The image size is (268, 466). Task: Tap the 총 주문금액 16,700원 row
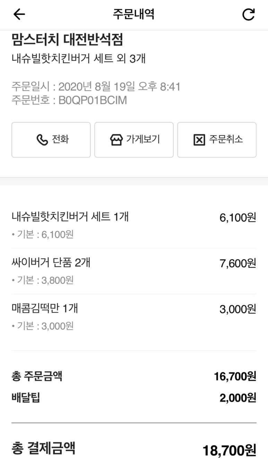coord(134,376)
